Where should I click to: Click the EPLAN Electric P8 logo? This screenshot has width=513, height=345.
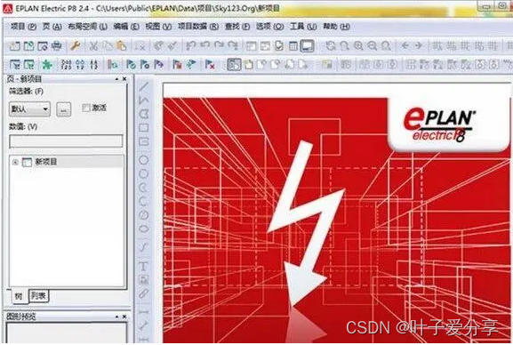439,125
